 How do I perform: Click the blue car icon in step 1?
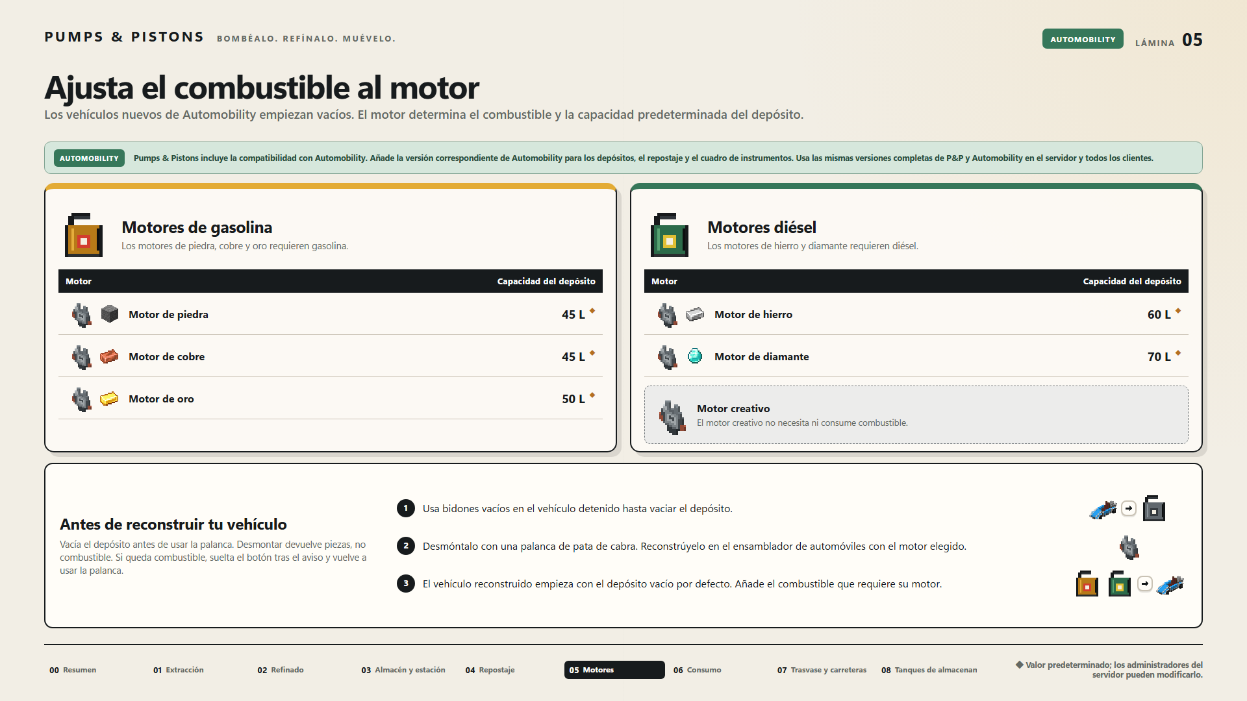tap(1103, 510)
